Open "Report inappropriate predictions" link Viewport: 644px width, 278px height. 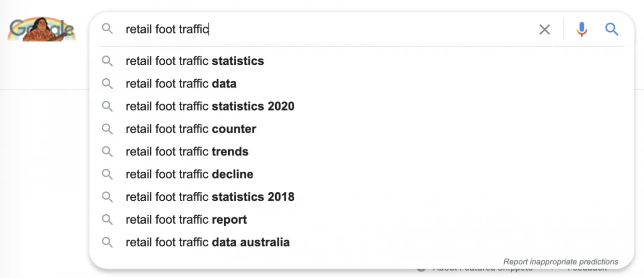pos(561,262)
